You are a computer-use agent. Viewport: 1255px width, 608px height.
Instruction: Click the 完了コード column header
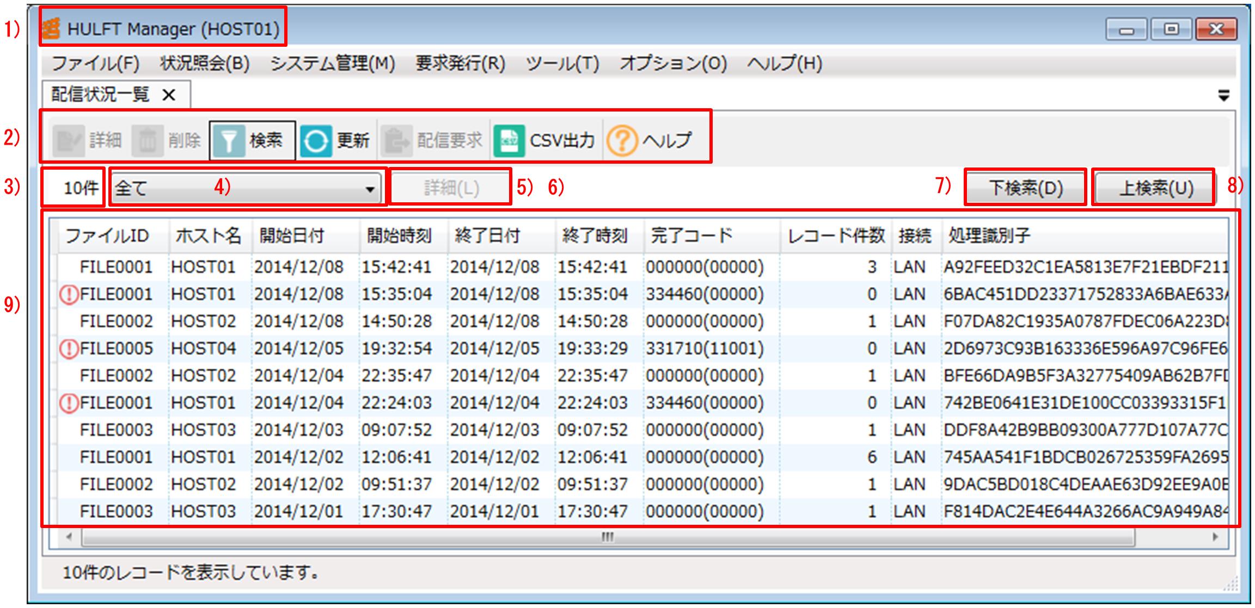click(691, 236)
